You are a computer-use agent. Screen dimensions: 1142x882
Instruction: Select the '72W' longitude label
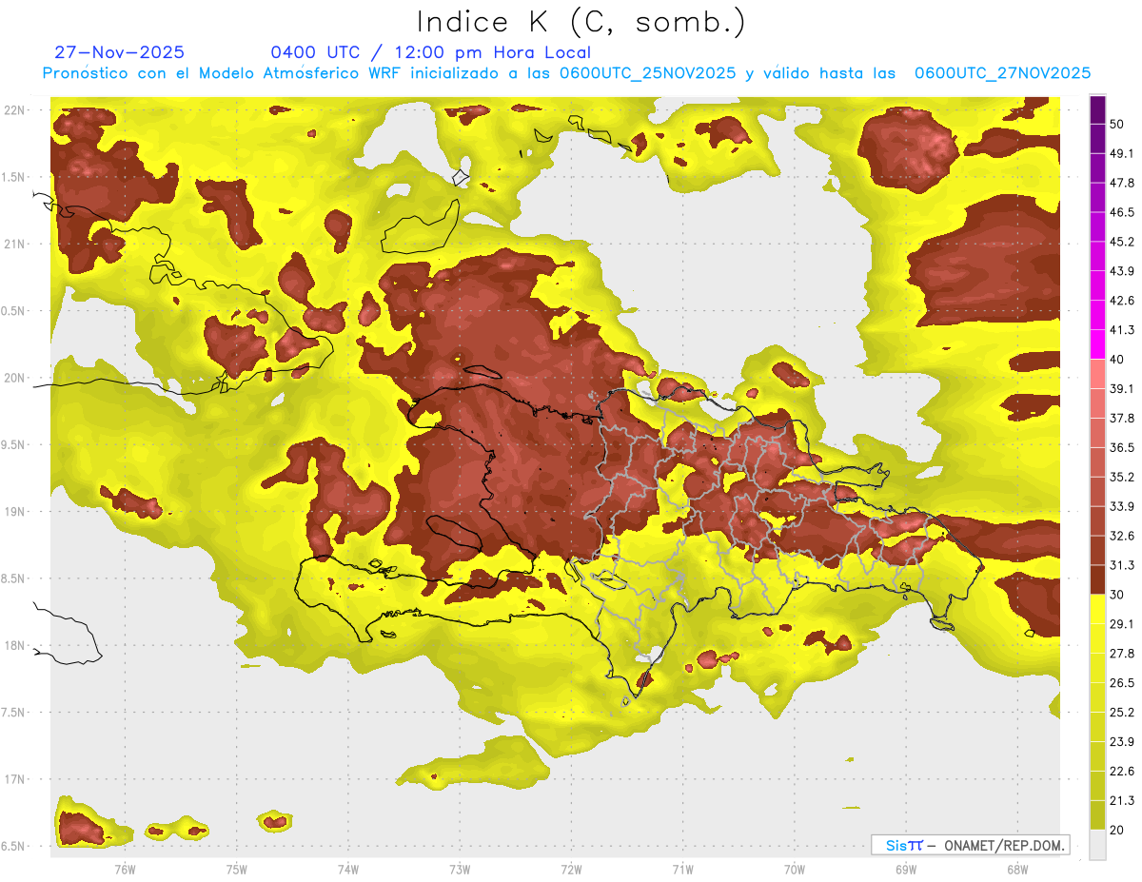coord(571,870)
